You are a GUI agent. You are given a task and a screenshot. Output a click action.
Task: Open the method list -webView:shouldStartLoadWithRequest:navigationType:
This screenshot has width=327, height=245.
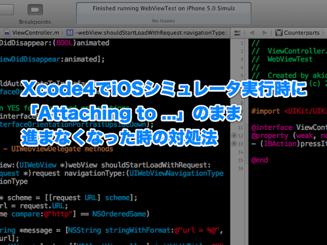point(151,33)
